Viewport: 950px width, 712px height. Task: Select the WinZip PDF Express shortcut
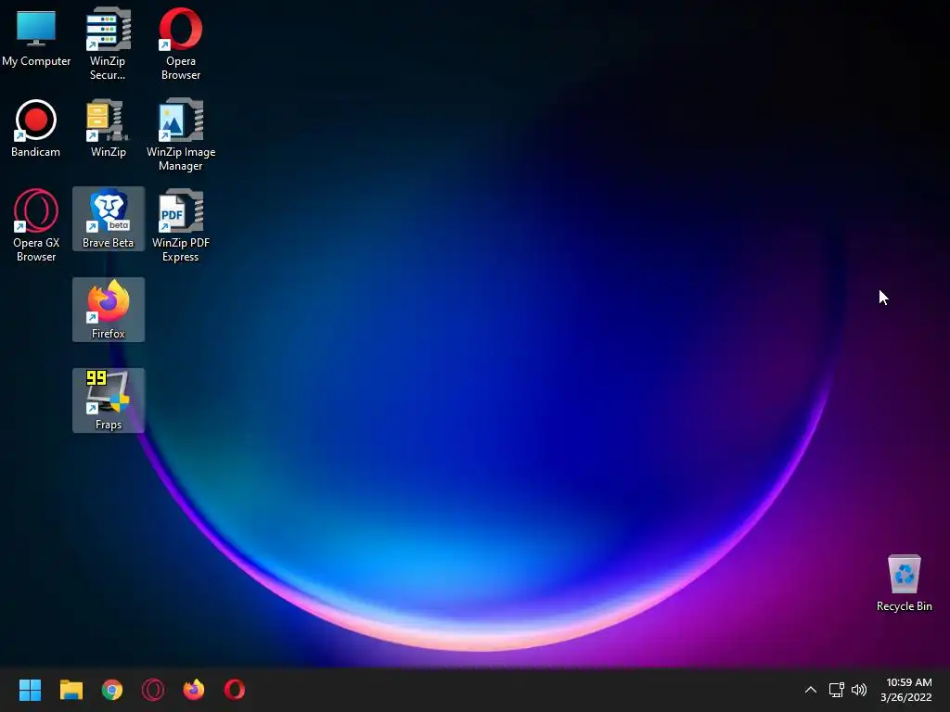coord(181,225)
